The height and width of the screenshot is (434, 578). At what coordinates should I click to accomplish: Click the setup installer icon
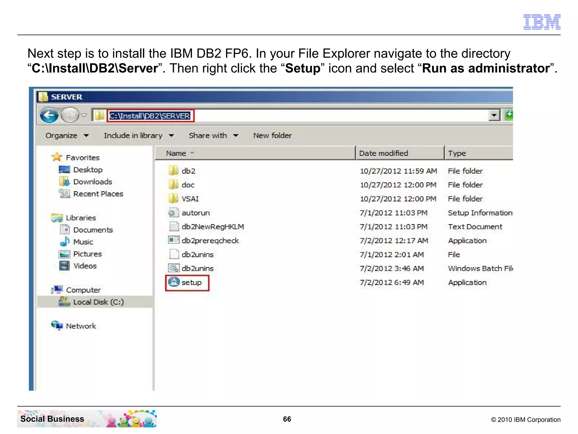click(x=174, y=282)
